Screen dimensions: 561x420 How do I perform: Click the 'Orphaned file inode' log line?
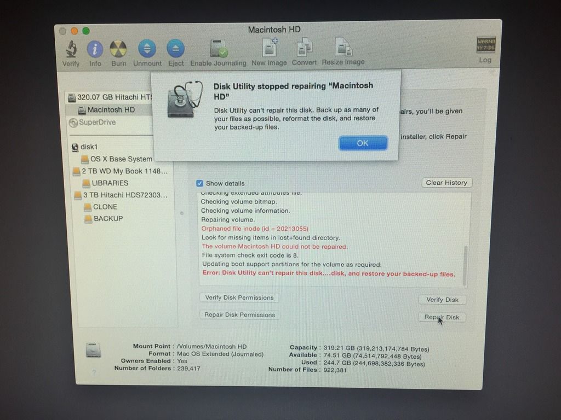coord(255,229)
